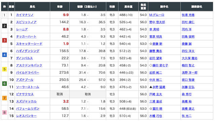Viewport: 215px width, 121px height.
Task: Click the red frame number 3 badge
Action: pos(4,40)
